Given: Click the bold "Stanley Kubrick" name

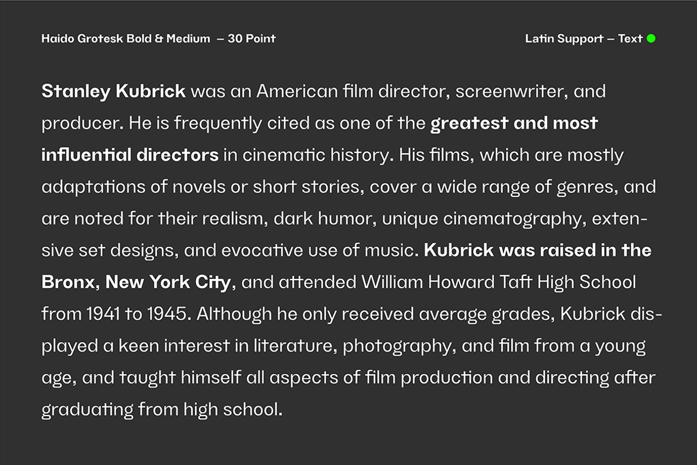Looking at the screenshot, I should point(114,92).
